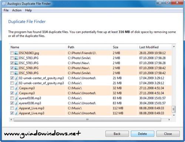
Task: Click music icon of Caspa.mp3 in Unsorted
Action: click(16, 93)
